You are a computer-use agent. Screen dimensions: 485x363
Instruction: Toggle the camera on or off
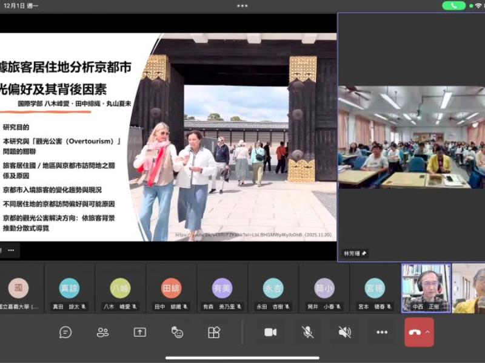tap(270, 332)
